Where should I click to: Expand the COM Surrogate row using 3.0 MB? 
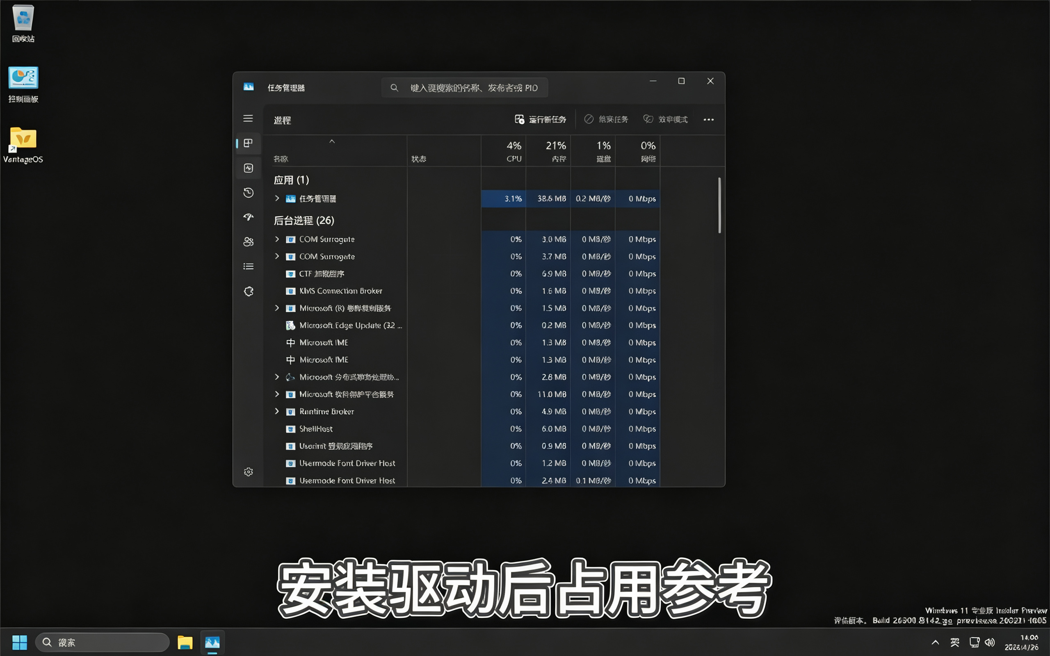pos(277,239)
